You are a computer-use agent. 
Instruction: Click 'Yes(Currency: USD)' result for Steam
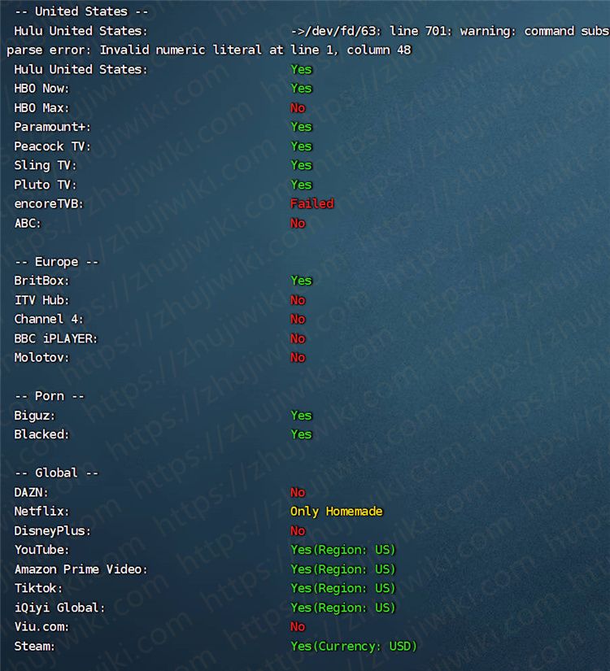click(x=354, y=646)
